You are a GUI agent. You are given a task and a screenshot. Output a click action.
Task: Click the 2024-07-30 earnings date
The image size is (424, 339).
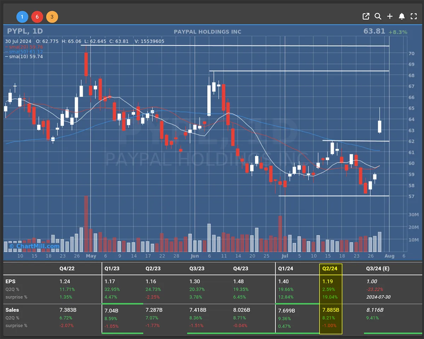point(378,297)
